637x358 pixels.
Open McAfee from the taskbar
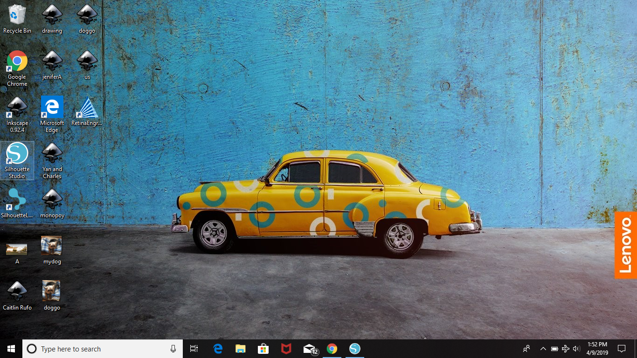click(x=286, y=349)
